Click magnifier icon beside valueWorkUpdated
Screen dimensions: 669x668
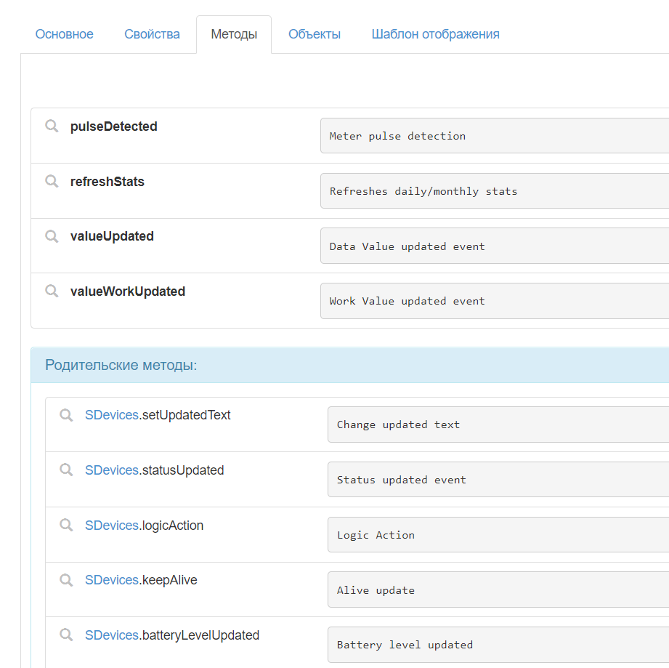click(x=52, y=291)
